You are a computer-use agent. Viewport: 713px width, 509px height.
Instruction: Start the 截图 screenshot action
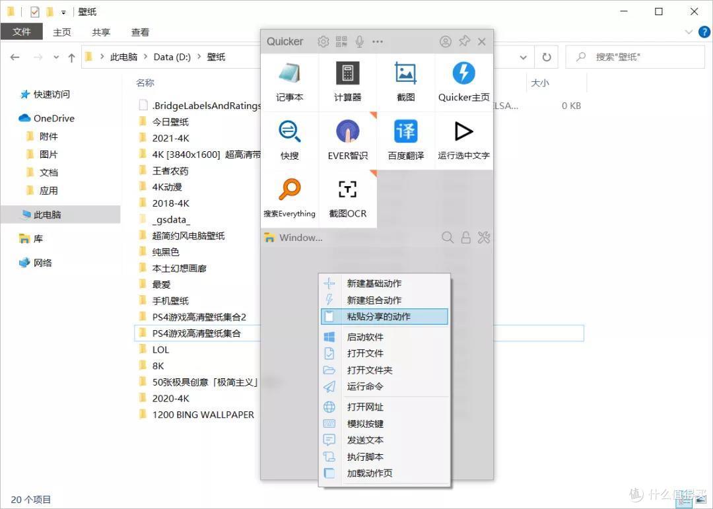point(405,83)
